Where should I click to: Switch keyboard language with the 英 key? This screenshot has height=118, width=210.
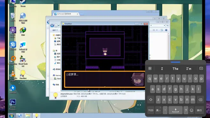pos(158,110)
